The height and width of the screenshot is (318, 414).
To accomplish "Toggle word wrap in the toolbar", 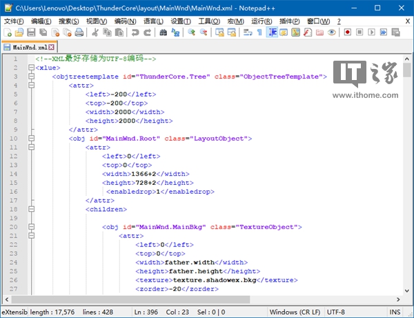I will tap(248, 32).
